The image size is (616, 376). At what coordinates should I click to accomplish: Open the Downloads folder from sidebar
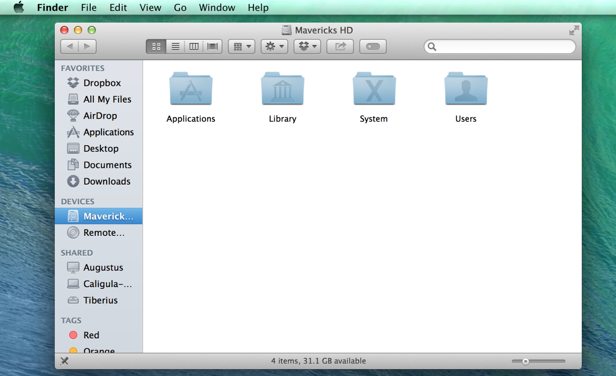tap(107, 181)
